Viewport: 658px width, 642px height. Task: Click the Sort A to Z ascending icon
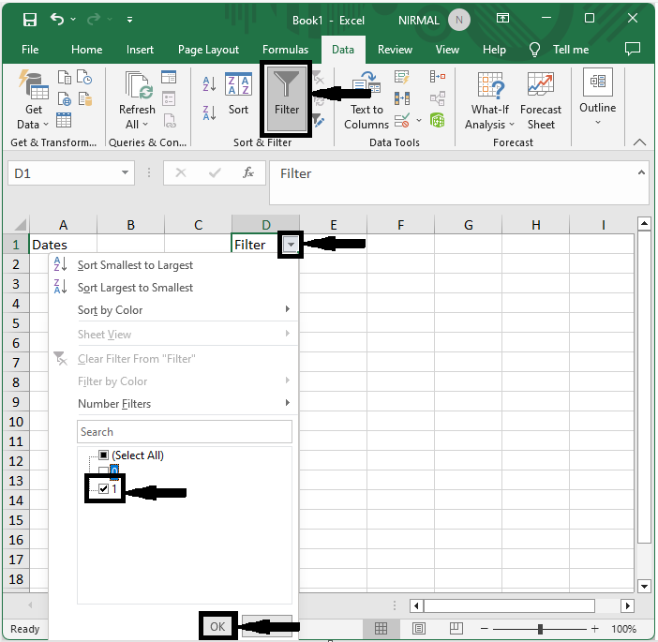pos(210,84)
